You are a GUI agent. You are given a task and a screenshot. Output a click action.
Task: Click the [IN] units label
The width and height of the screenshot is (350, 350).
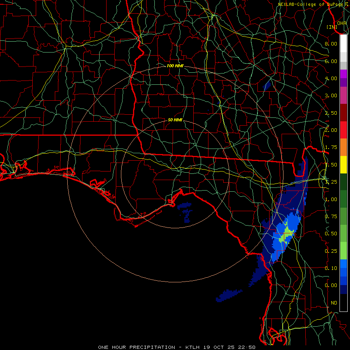tap(332, 27)
